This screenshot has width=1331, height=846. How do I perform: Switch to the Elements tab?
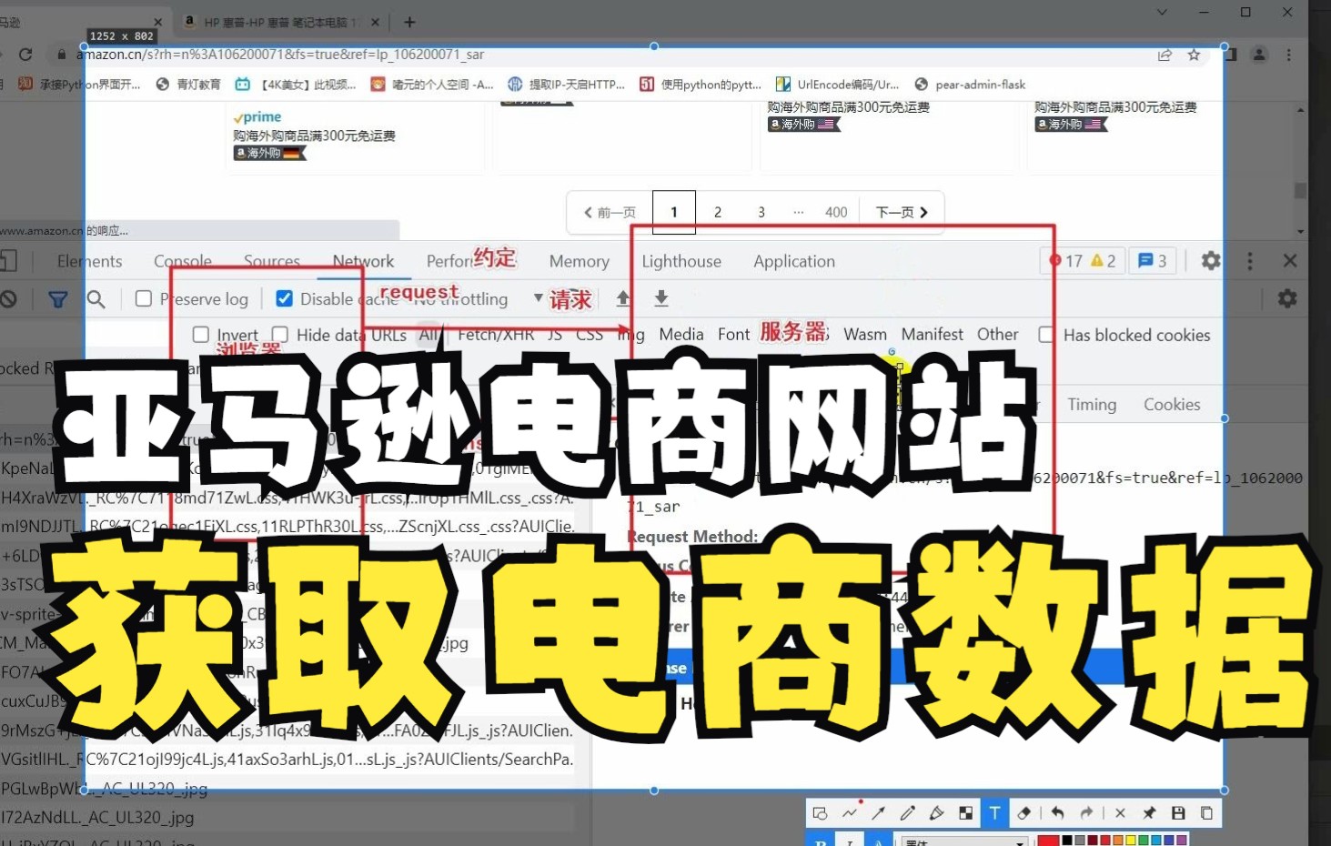(x=89, y=261)
